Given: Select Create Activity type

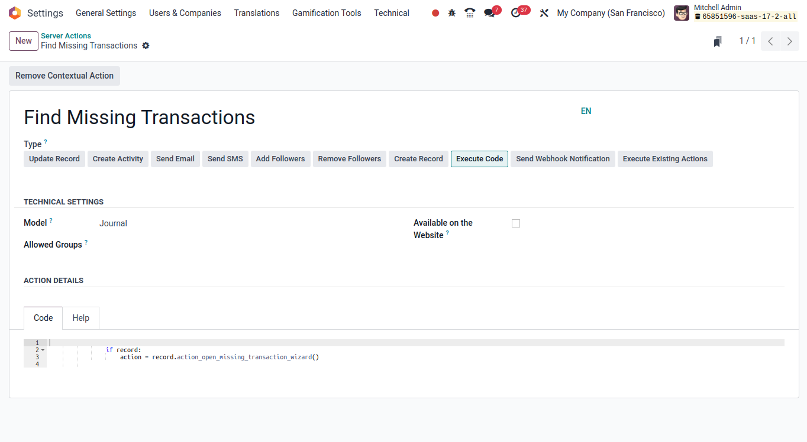Looking at the screenshot, I should (x=118, y=159).
